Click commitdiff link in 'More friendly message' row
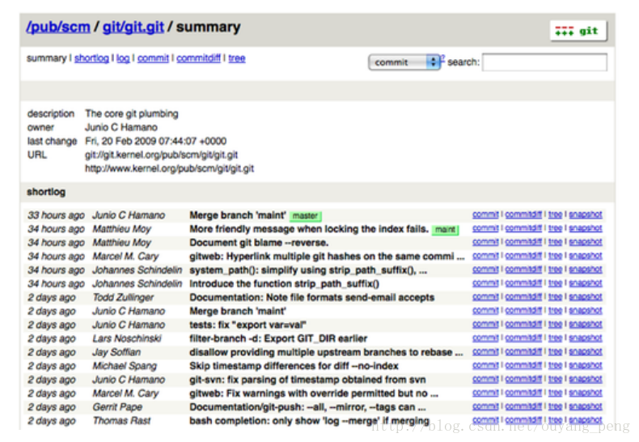Image resolution: width=639 pixels, height=442 pixels. click(523, 228)
